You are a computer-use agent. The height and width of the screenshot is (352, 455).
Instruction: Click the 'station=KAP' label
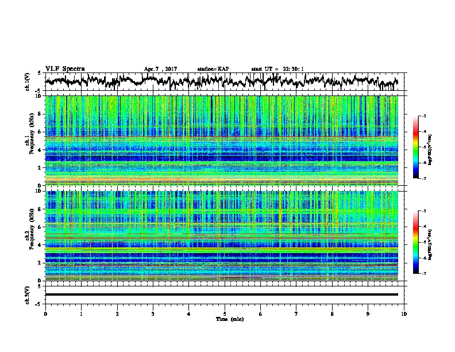pyautogui.click(x=213, y=69)
